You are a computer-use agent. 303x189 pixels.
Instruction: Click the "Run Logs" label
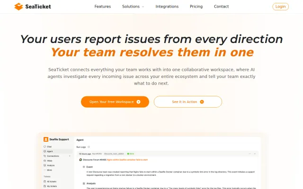click(81, 147)
